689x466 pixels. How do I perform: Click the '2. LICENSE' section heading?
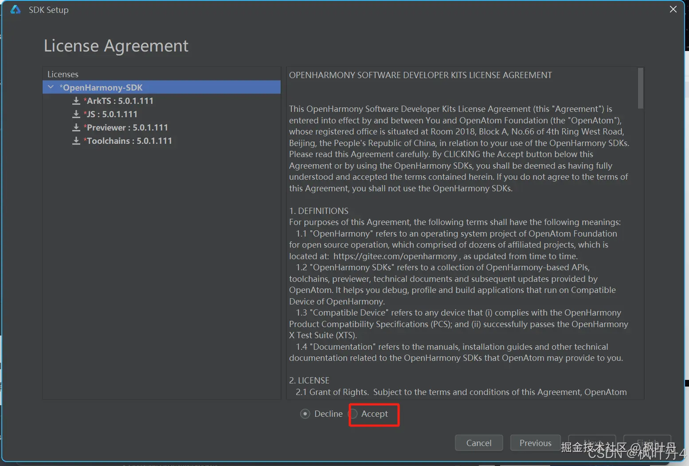(x=309, y=380)
